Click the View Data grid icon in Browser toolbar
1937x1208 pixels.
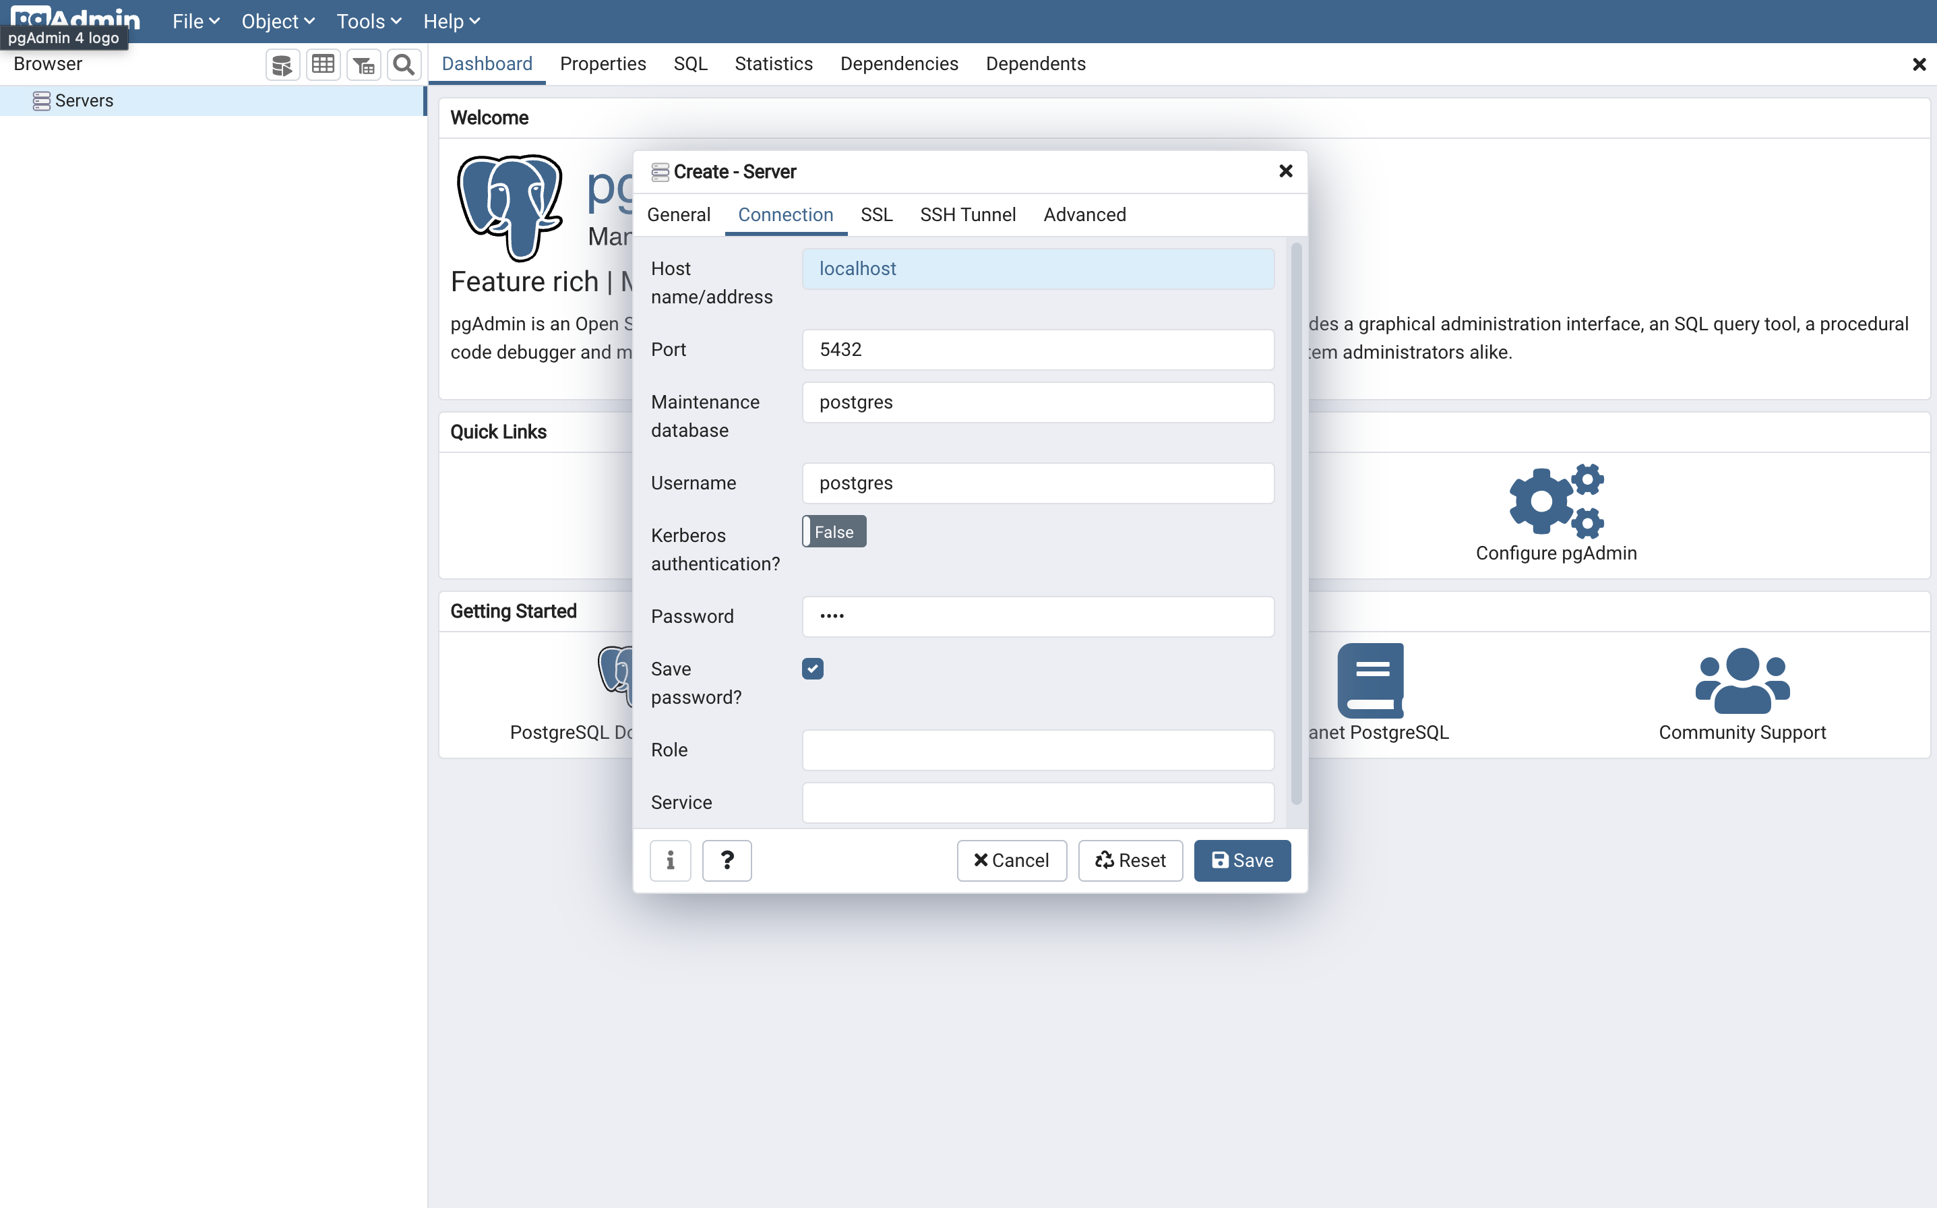(324, 65)
